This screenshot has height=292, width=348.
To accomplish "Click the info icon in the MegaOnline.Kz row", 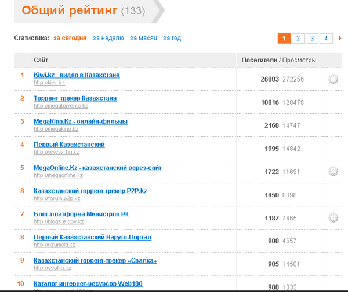I will click(x=333, y=171).
